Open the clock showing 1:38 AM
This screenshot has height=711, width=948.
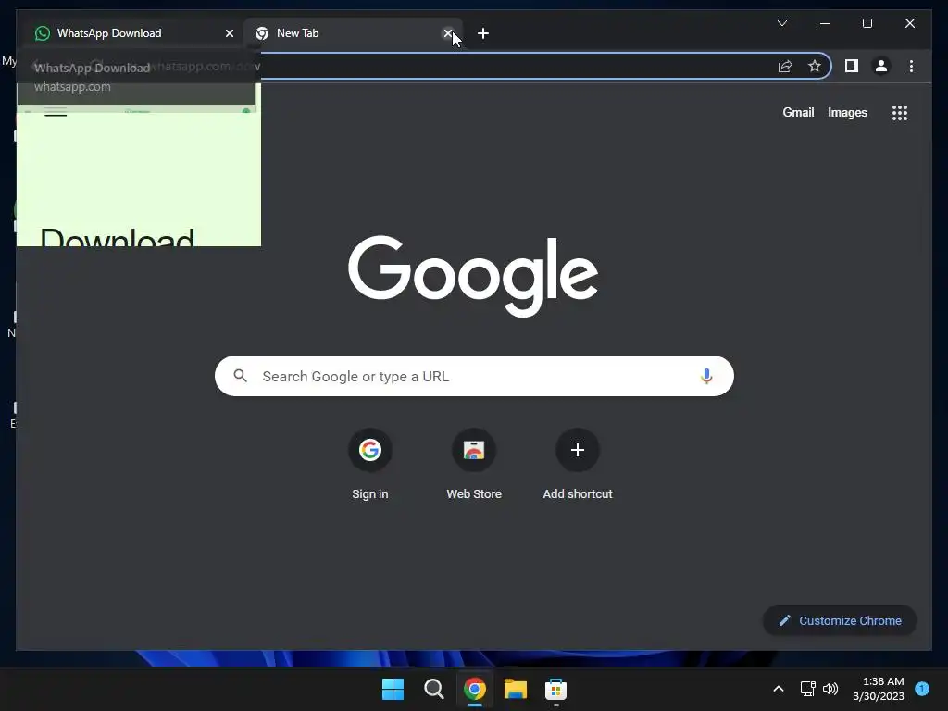pyautogui.click(x=879, y=689)
